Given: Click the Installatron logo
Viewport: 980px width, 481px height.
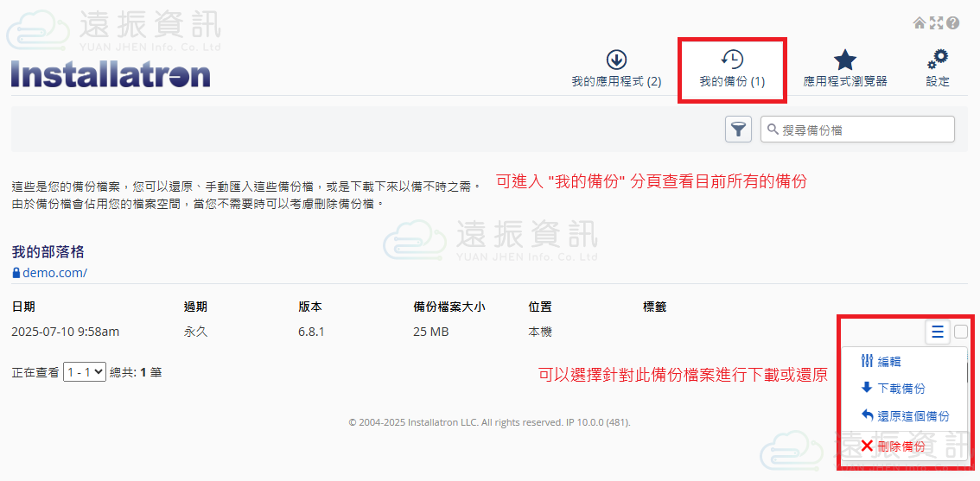Looking at the screenshot, I should click(111, 74).
